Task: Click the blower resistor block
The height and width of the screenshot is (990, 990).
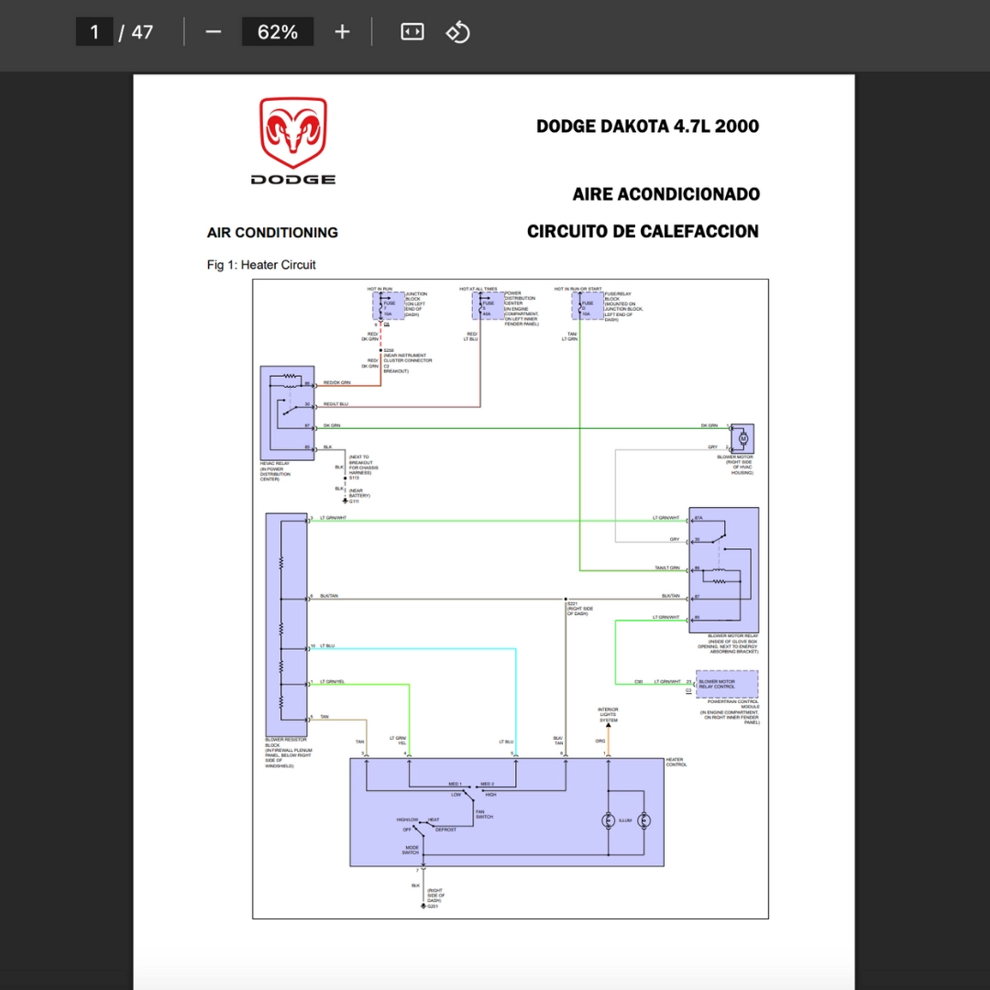Action: pyautogui.click(x=286, y=624)
